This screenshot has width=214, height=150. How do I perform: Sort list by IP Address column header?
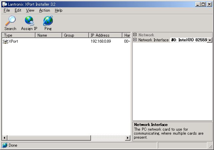click(106, 35)
